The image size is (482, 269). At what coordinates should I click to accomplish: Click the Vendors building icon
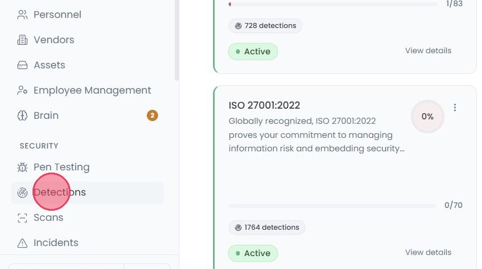coord(22,40)
